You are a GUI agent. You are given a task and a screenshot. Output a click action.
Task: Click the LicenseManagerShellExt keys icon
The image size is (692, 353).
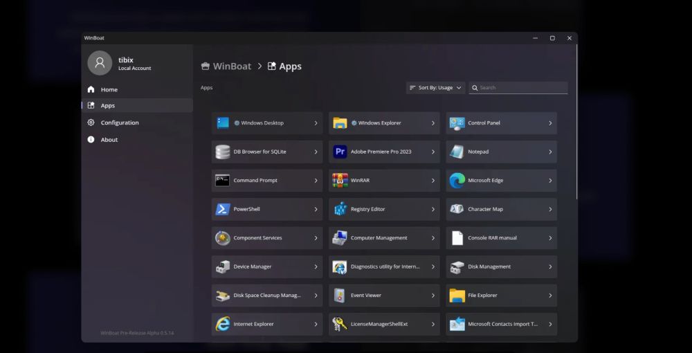click(339, 324)
